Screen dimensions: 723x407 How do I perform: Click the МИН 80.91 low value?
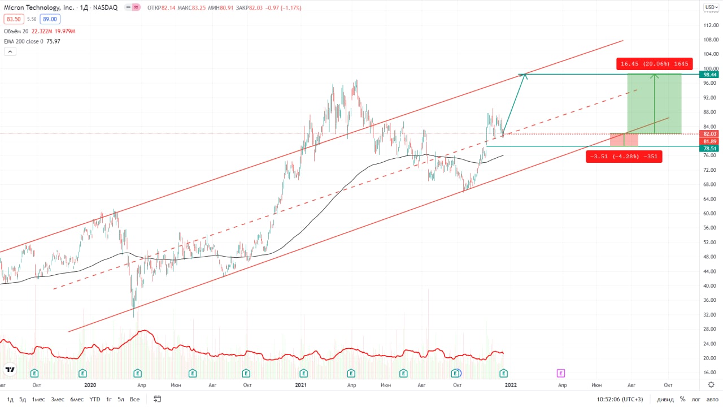(220, 8)
